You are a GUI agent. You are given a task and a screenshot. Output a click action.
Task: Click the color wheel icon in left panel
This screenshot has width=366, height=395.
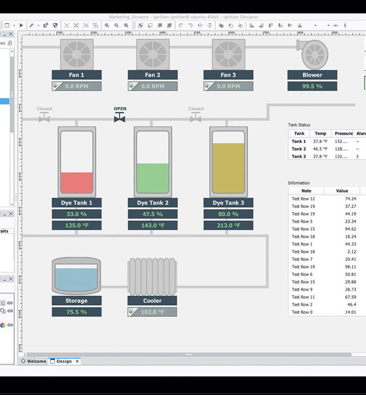[x=3, y=325]
